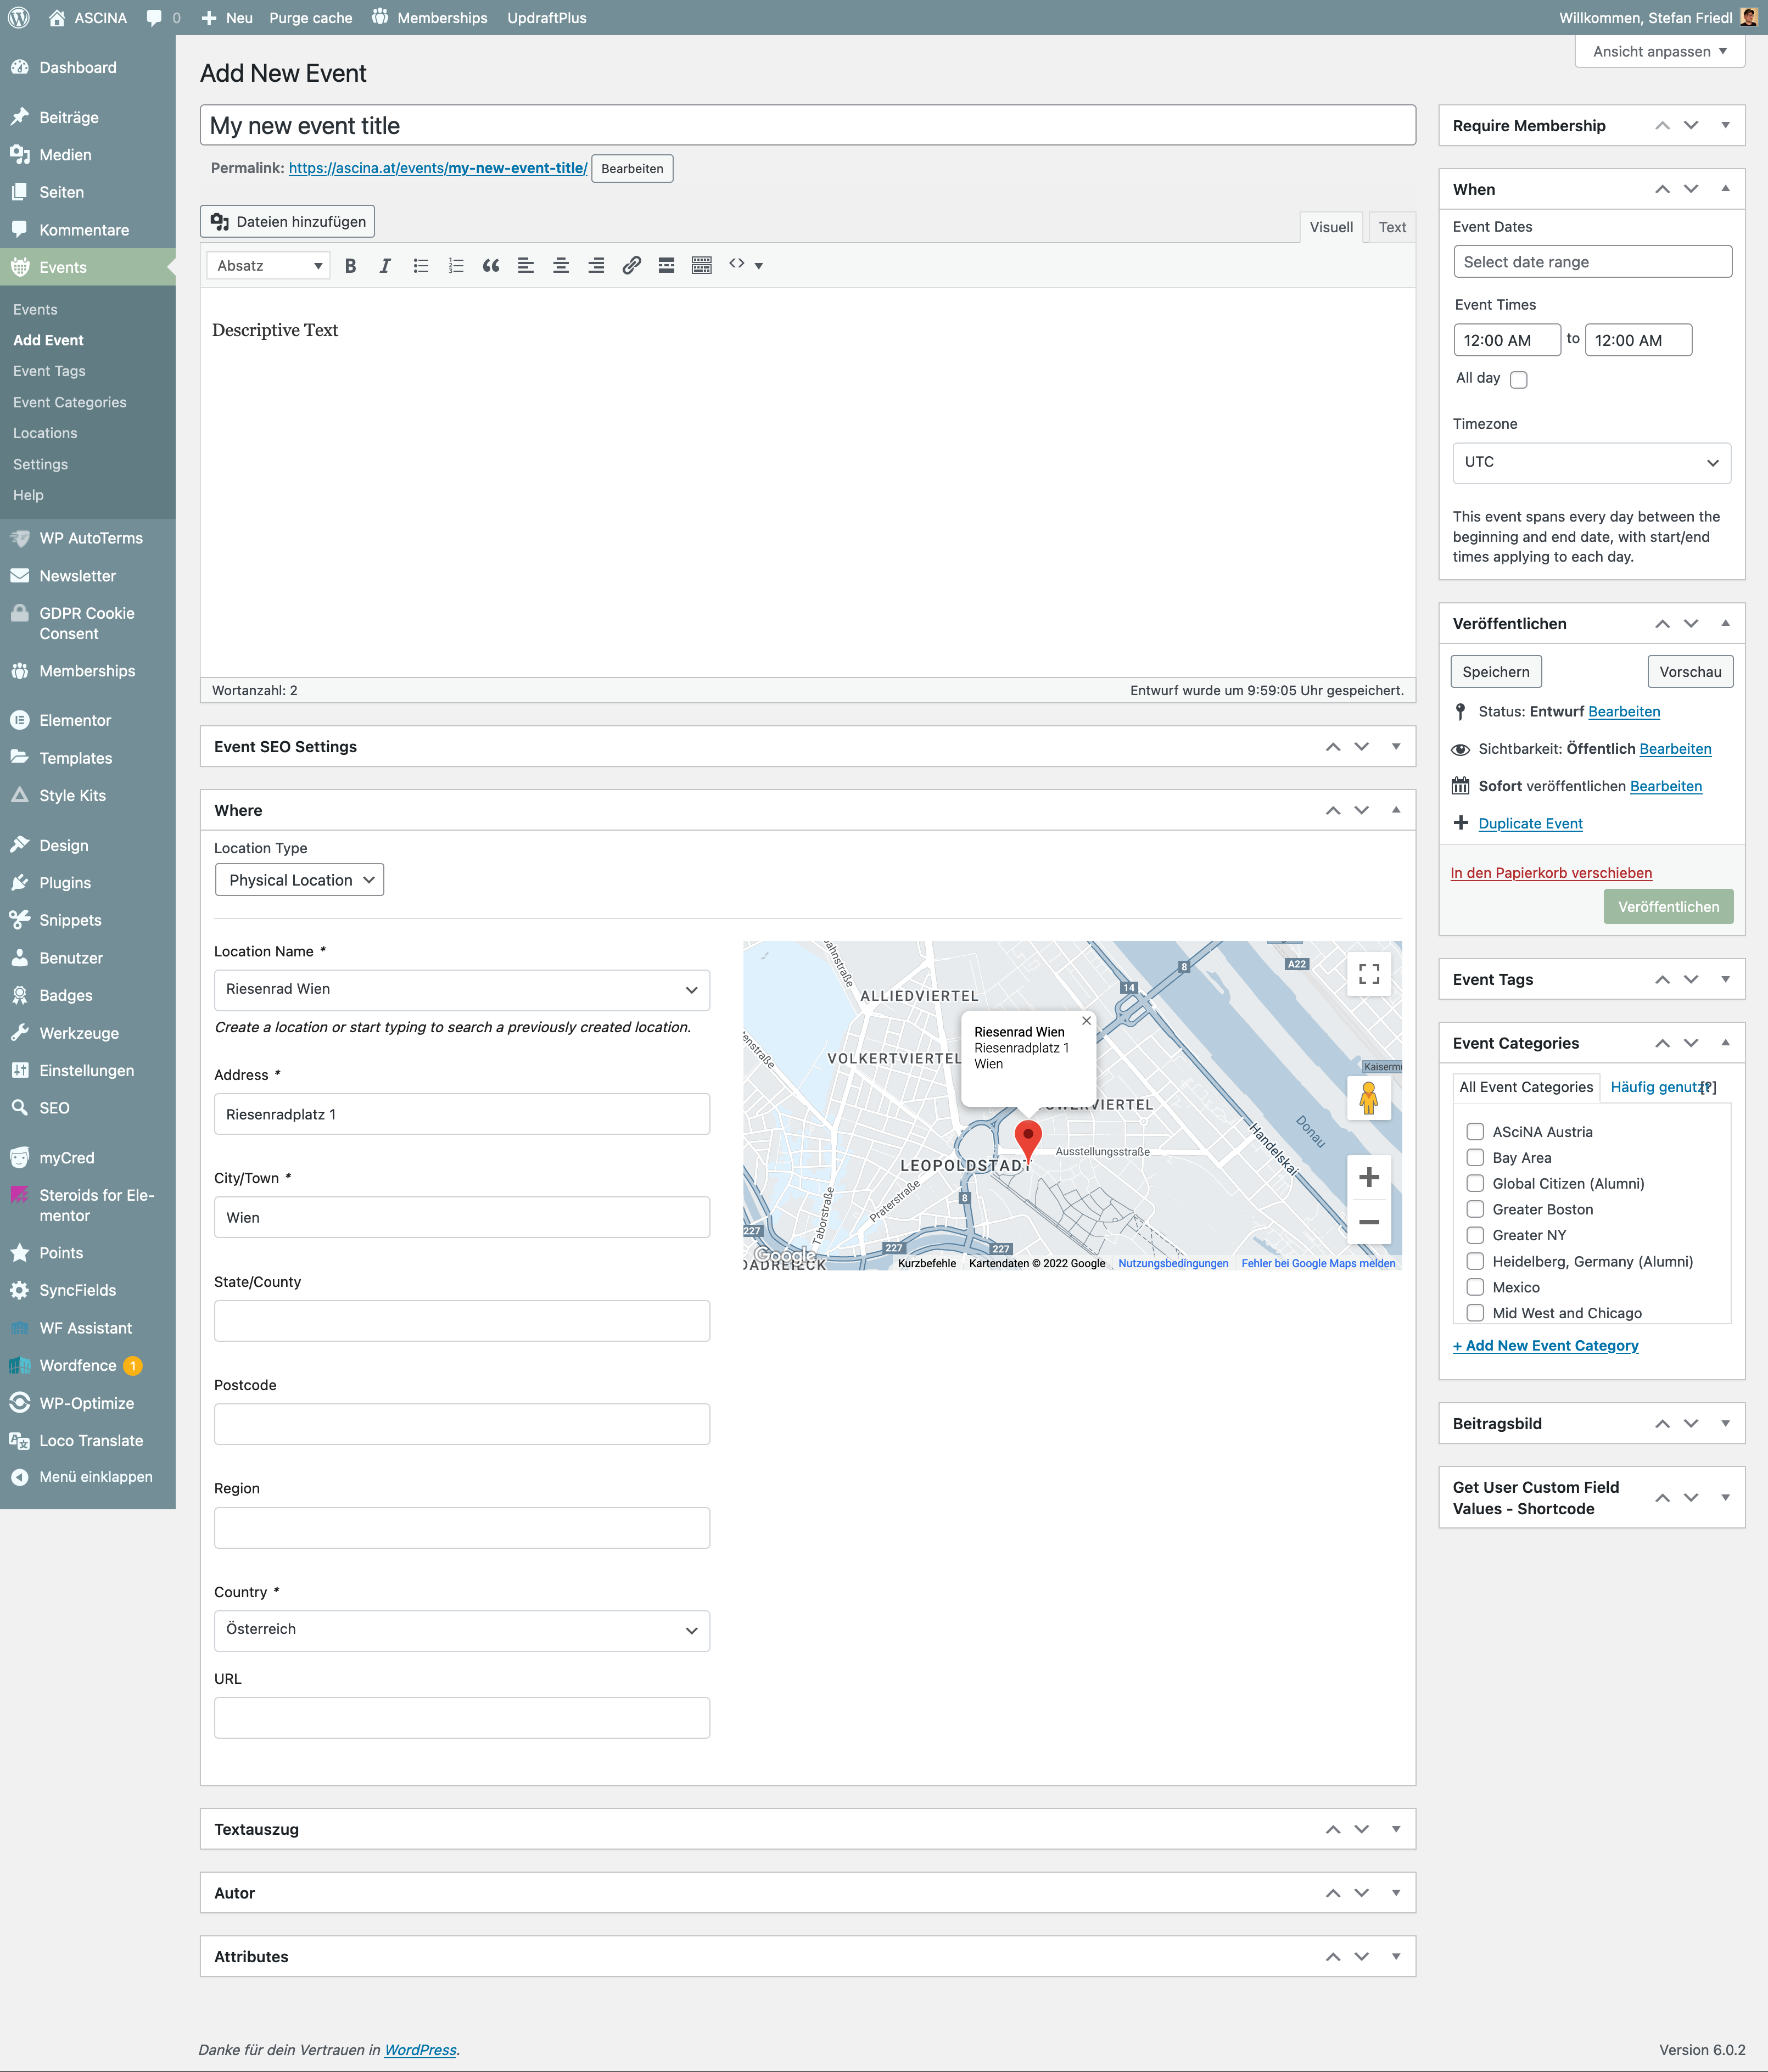The image size is (1768, 2072).
Task: Switch to the Text editor tab
Action: [x=1392, y=228]
